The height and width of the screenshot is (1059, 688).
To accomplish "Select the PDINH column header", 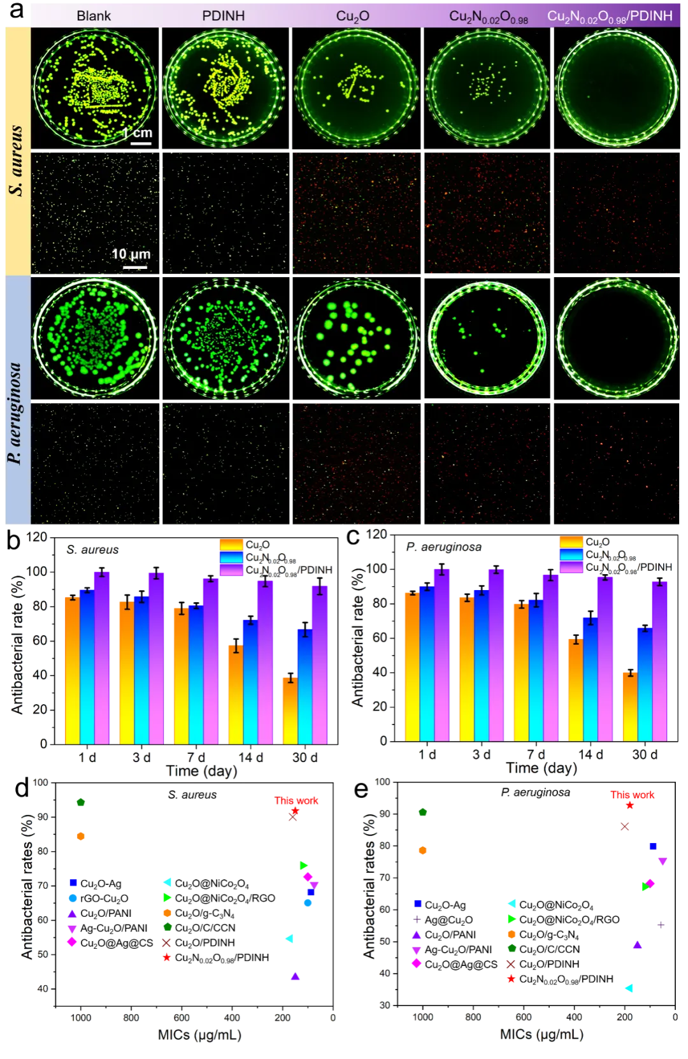I will 224,16.
